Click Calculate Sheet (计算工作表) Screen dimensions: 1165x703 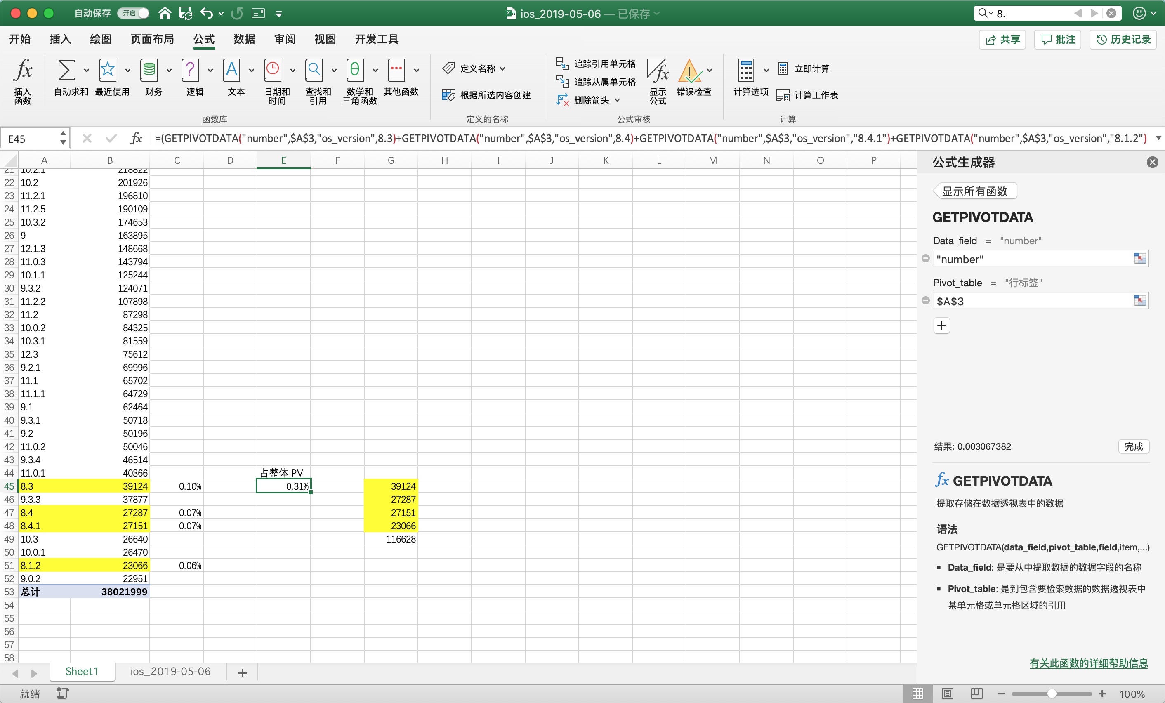pyautogui.click(x=808, y=95)
